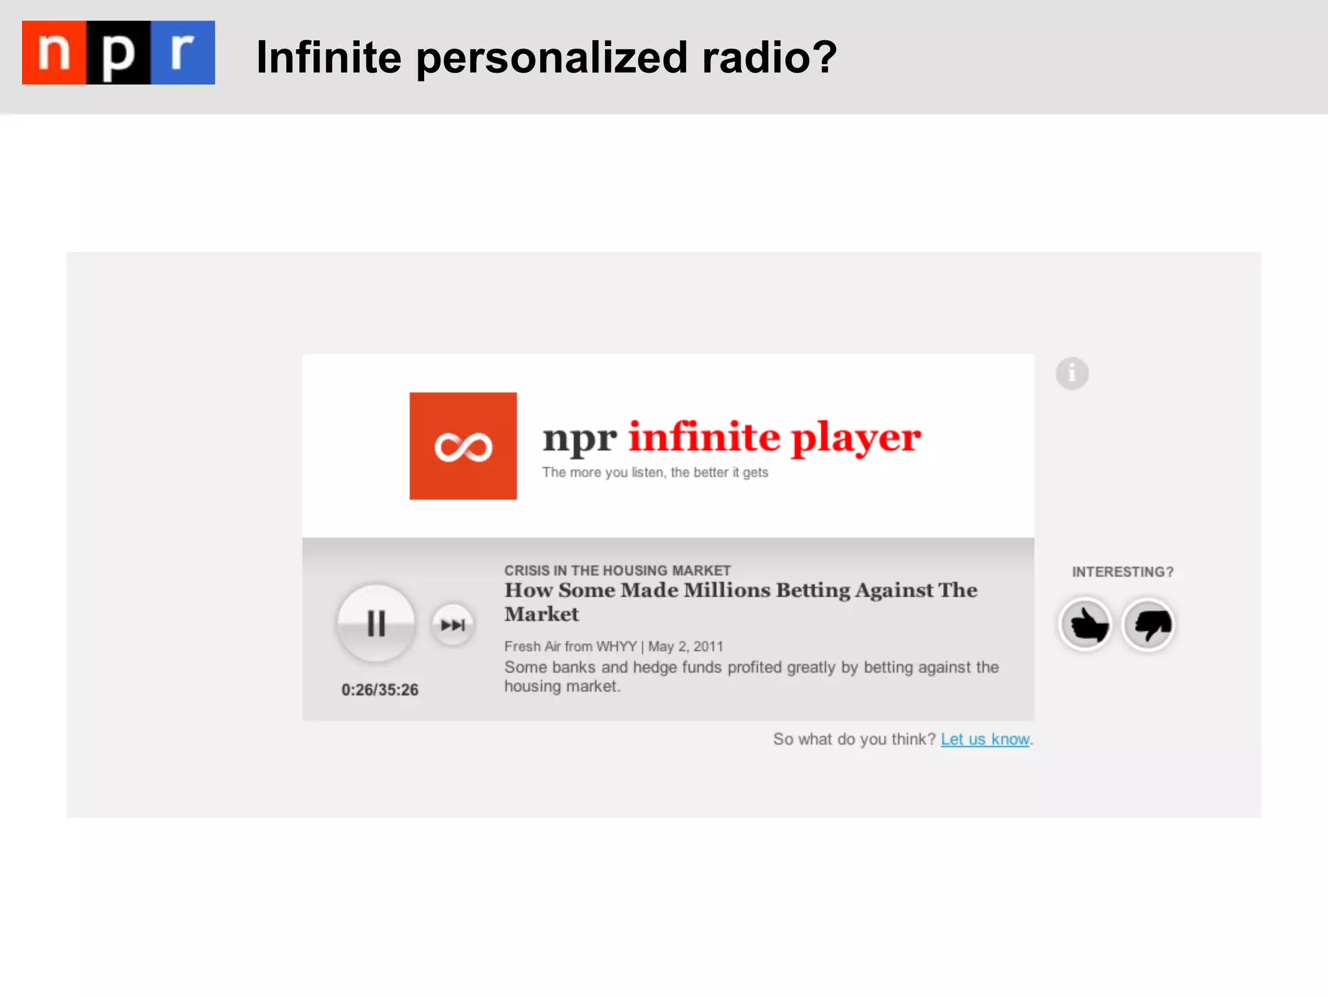The height and width of the screenshot is (996, 1328).
Task: Click the banks and hedge funds description
Action: (x=751, y=668)
